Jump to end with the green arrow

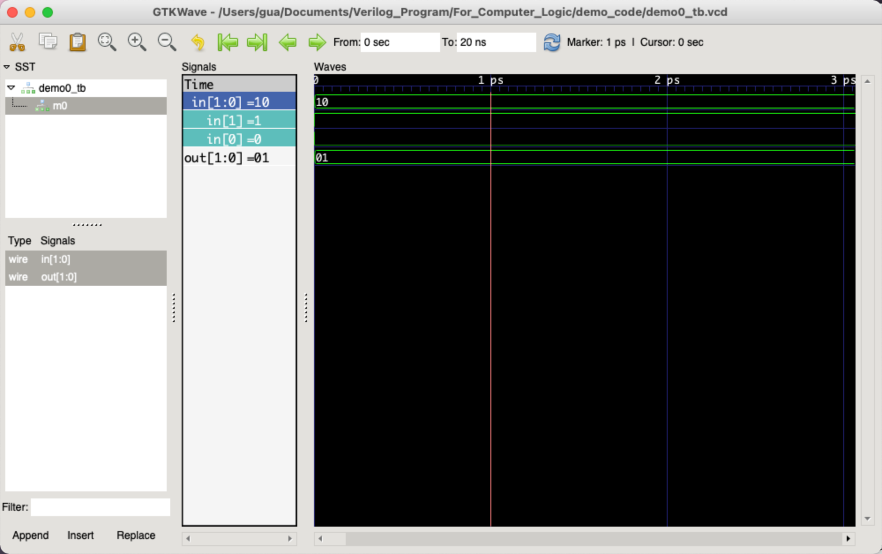tap(258, 42)
